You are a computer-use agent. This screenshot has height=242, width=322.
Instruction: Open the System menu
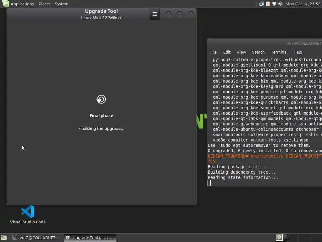62,4
